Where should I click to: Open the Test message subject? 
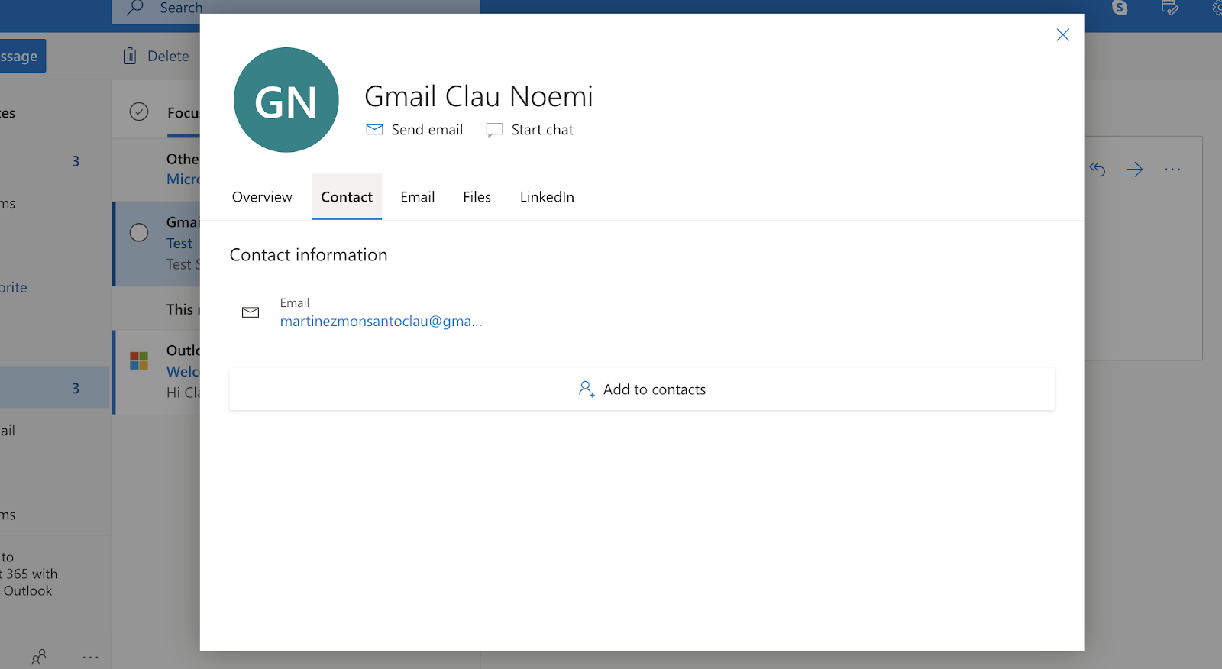[180, 244]
